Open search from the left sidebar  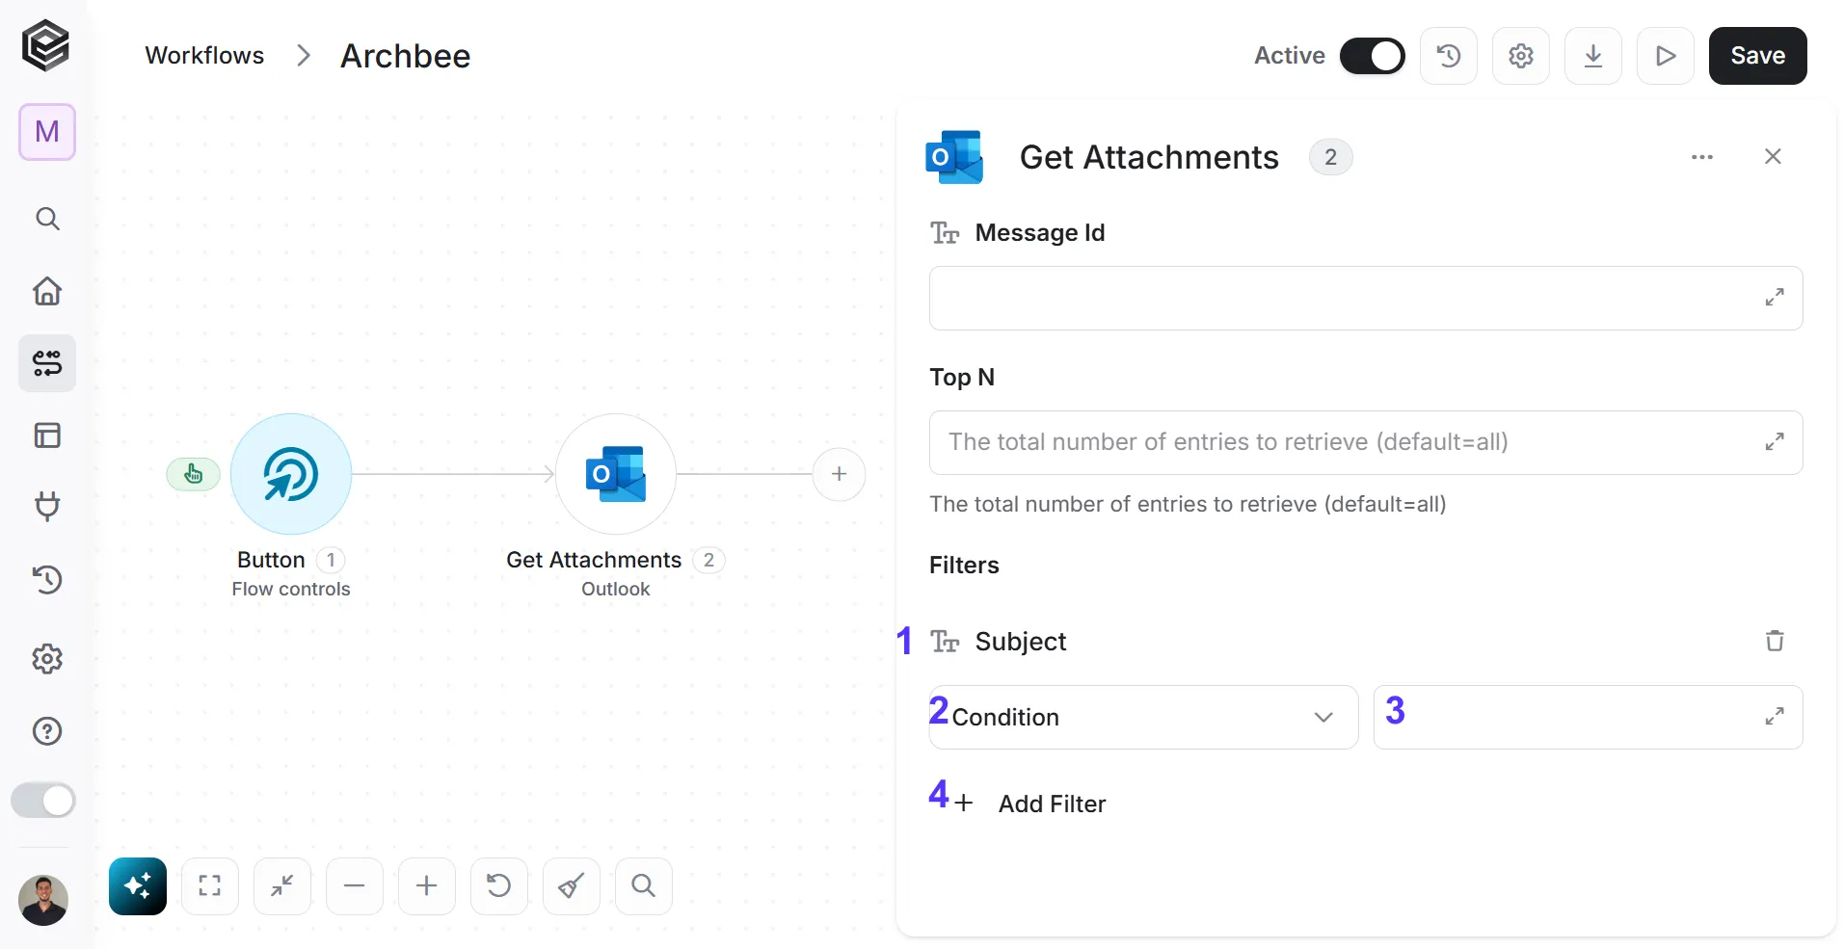[x=47, y=219]
